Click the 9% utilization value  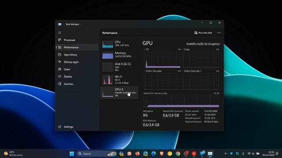click(x=145, y=115)
